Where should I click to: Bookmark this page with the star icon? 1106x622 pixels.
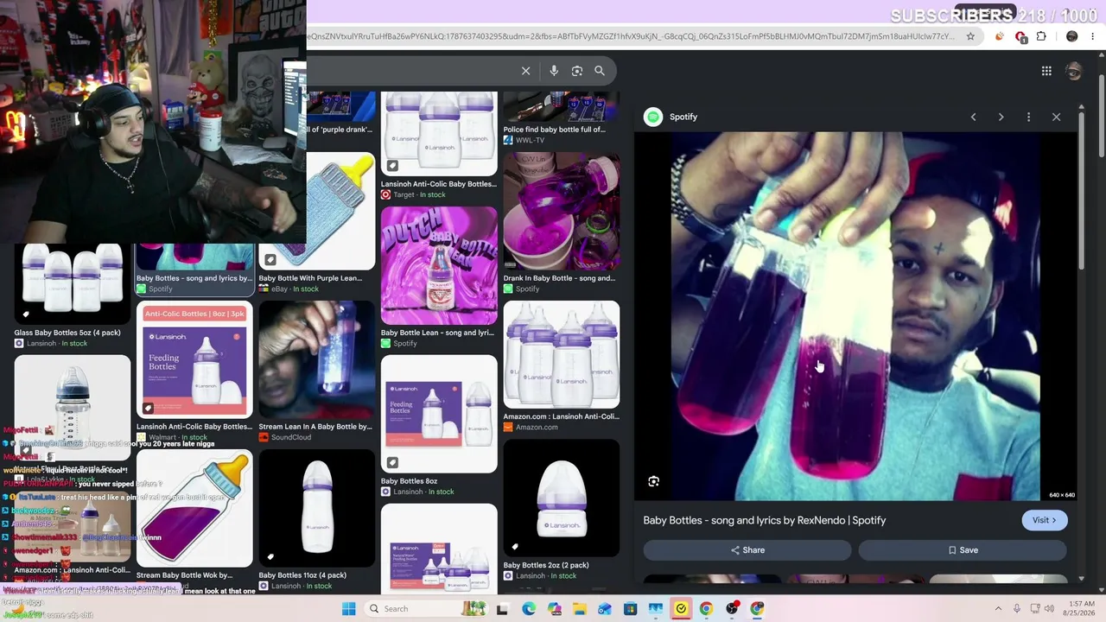[970, 36]
